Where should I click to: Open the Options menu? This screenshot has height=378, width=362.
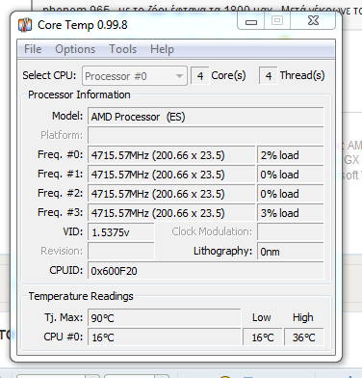[x=75, y=49]
